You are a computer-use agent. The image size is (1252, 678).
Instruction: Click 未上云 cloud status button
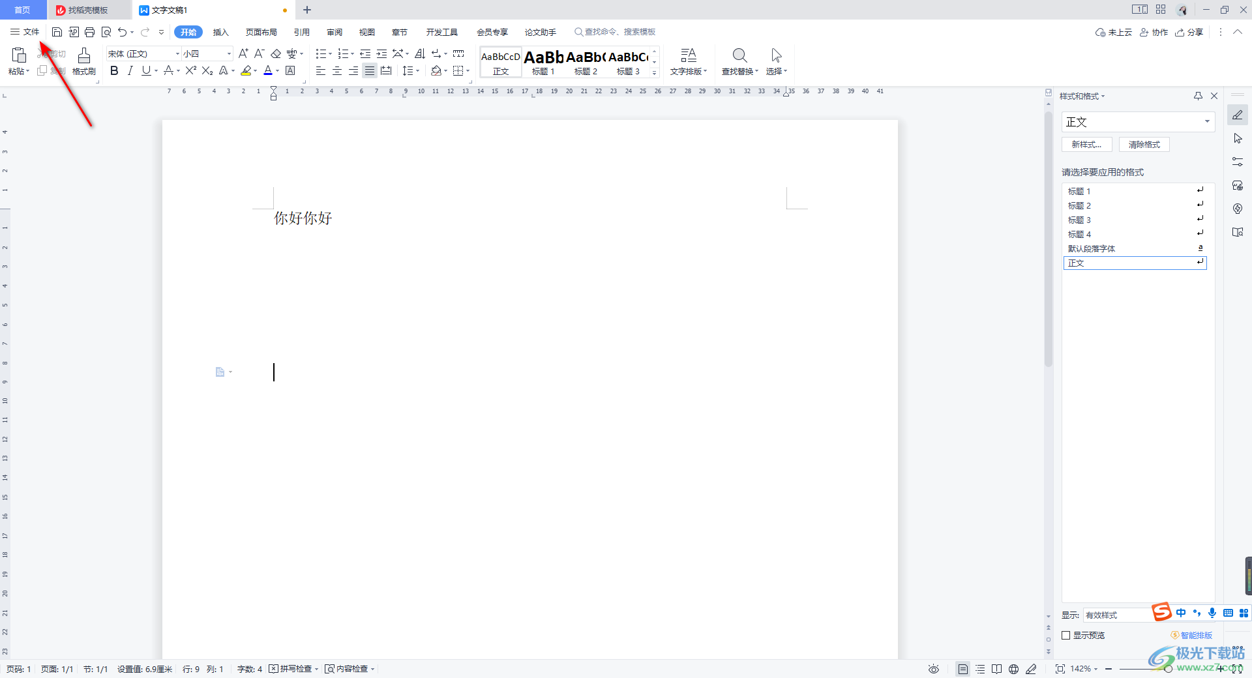pyautogui.click(x=1114, y=32)
